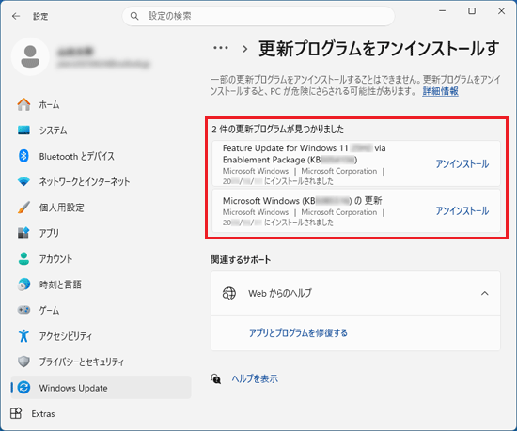
Task: Open the breadcrumb ellipsis menu
Action: 221,48
